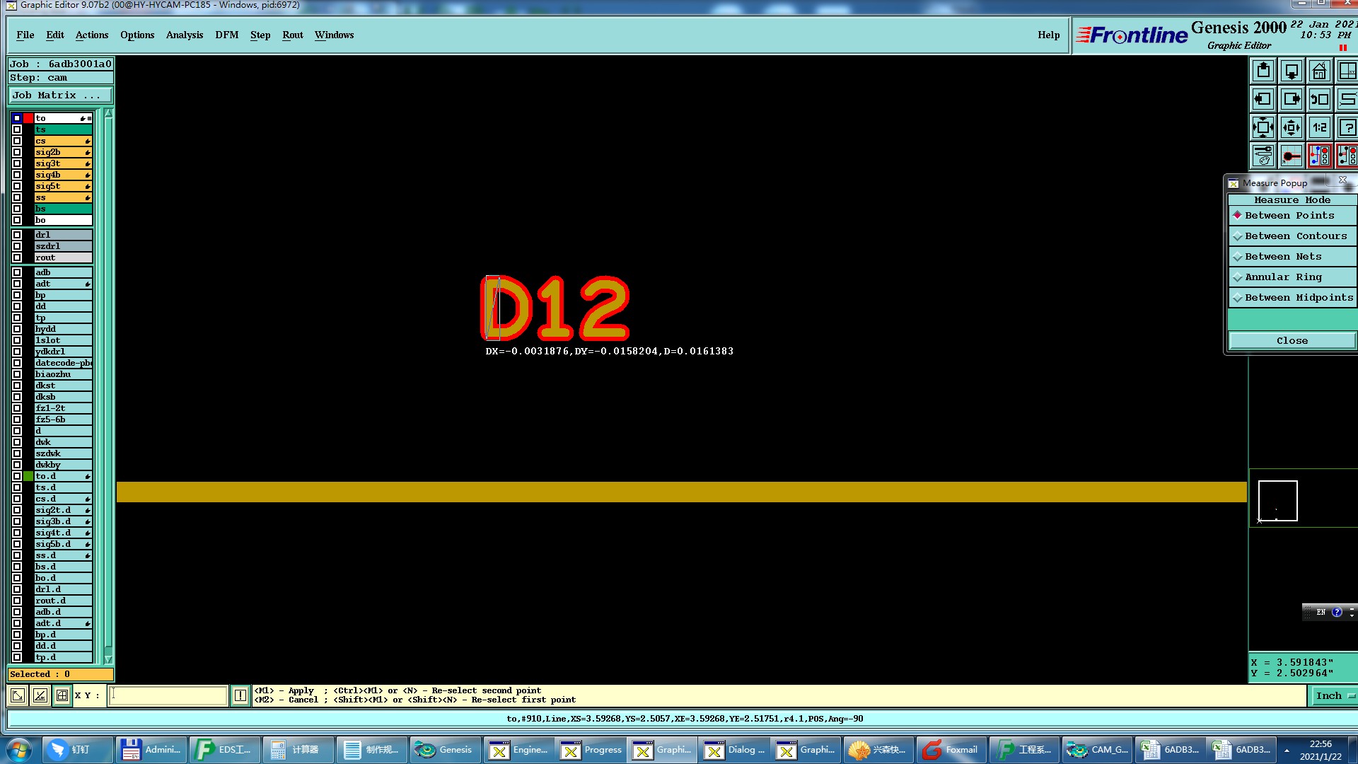The width and height of the screenshot is (1358, 764).
Task: Click the zoom out icon with outward arrows
Action: pyautogui.click(x=1292, y=127)
